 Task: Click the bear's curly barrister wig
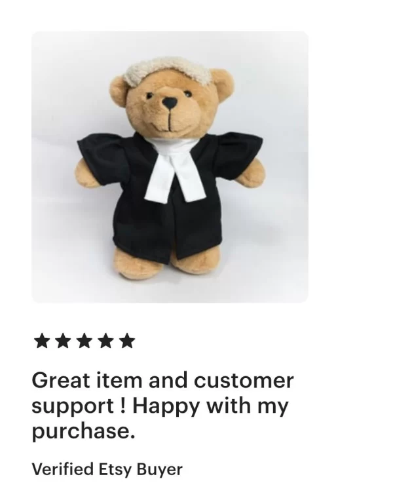(x=168, y=71)
